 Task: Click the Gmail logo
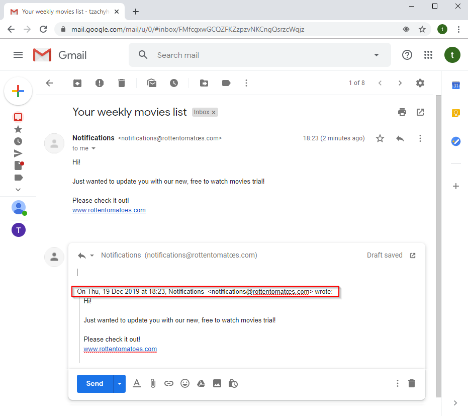[60, 55]
